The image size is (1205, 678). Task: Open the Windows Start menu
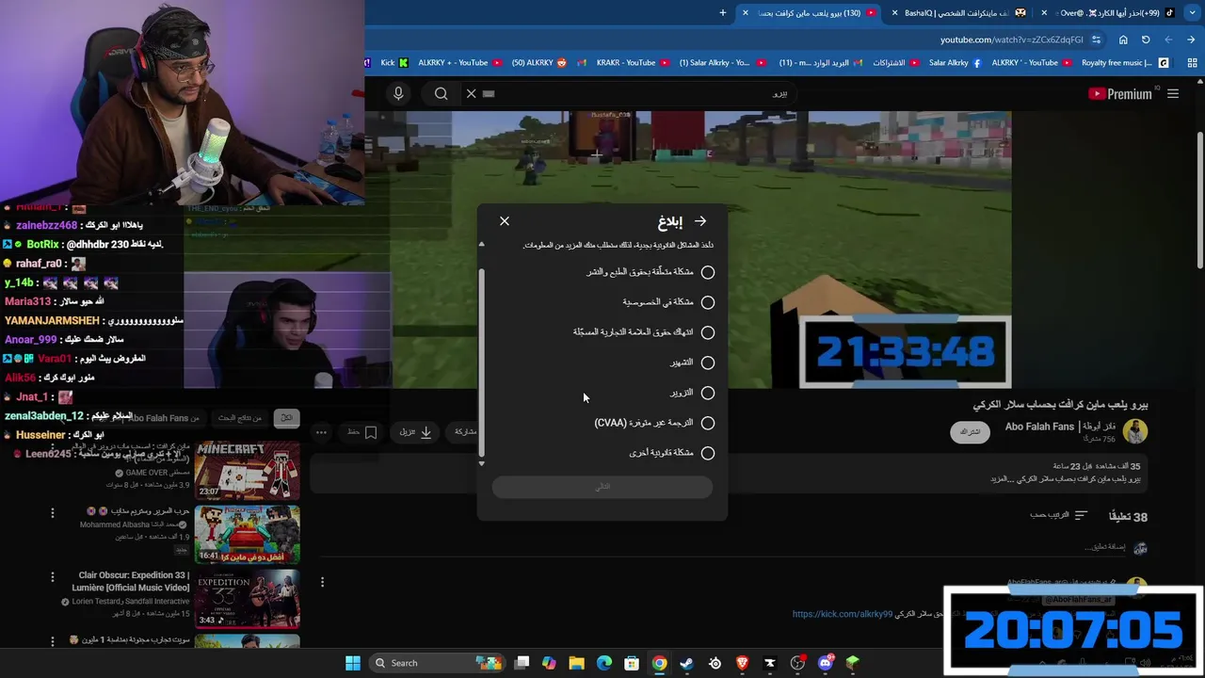(353, 663)
